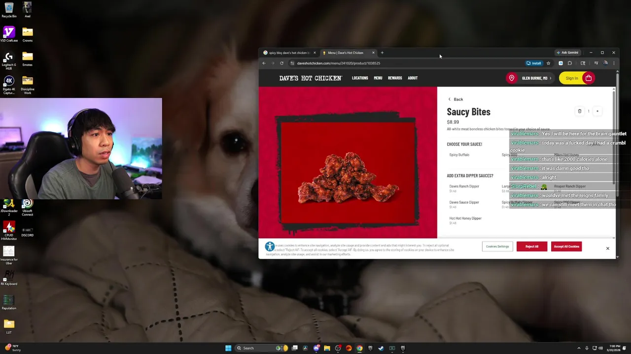Click Accept All Cookies button

[x=566, y=246]
